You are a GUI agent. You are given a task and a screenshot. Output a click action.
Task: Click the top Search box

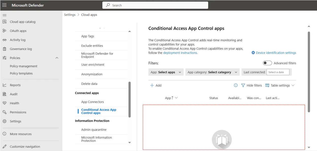click(155, 5)
